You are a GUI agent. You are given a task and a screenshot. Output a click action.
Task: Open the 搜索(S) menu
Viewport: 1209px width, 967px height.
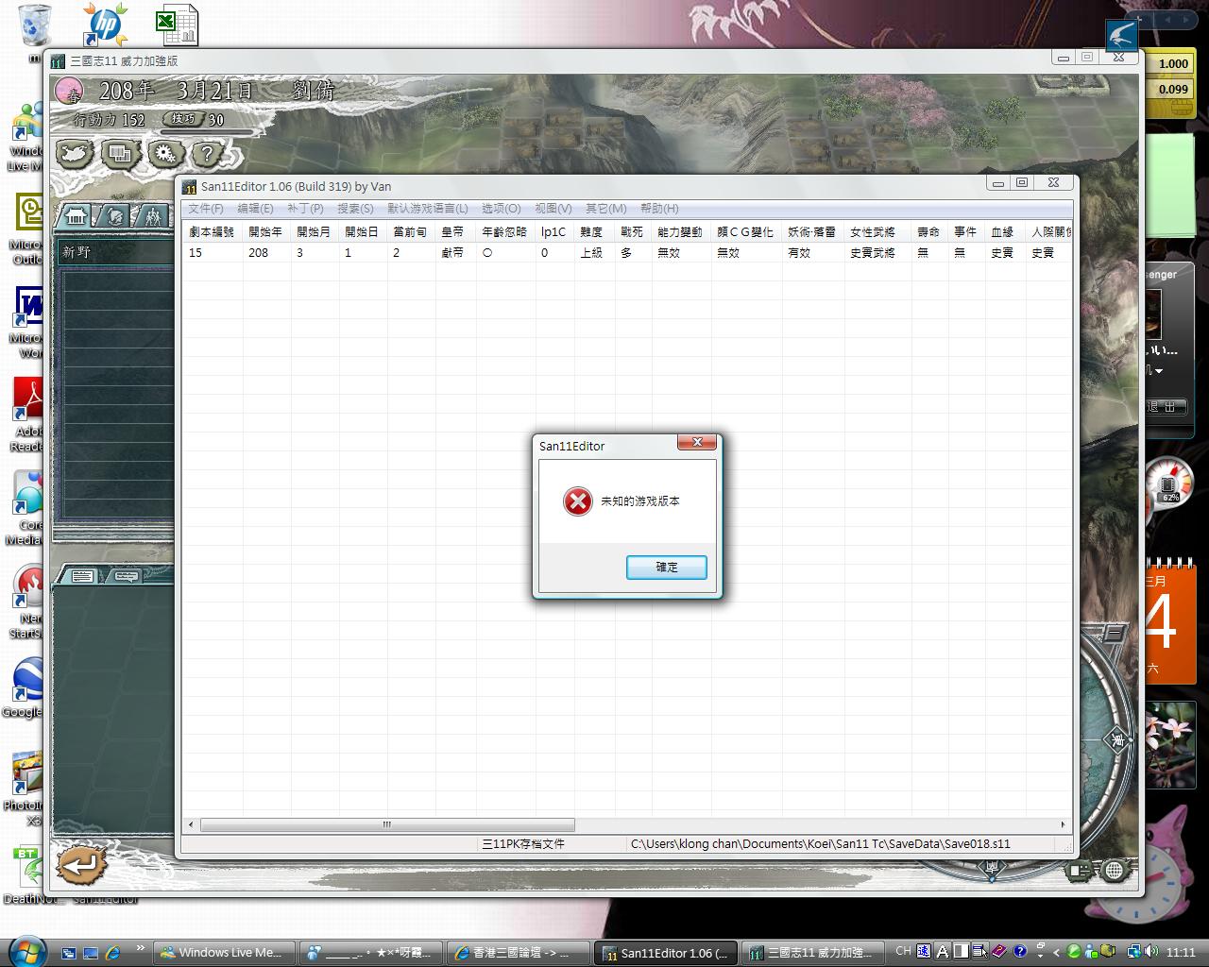coord(355,209)
